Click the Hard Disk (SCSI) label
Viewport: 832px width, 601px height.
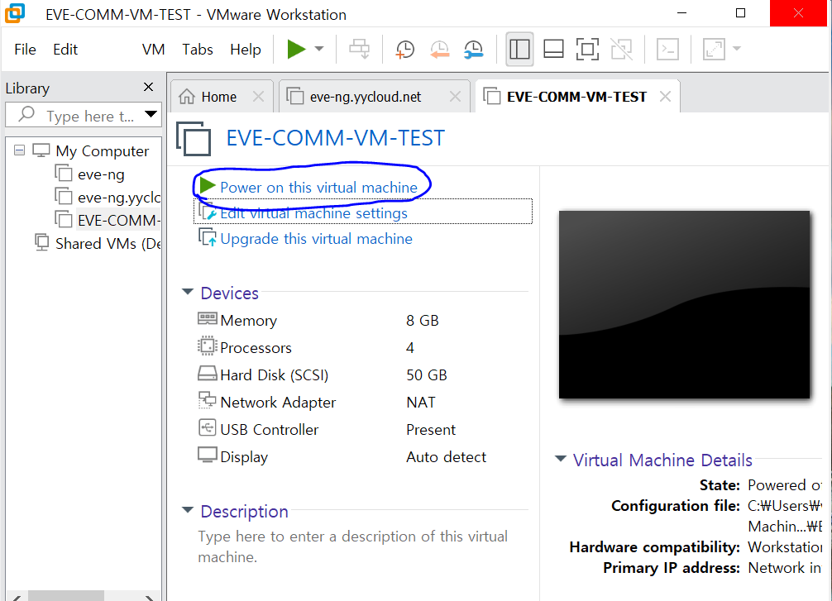tap(275, 375)
